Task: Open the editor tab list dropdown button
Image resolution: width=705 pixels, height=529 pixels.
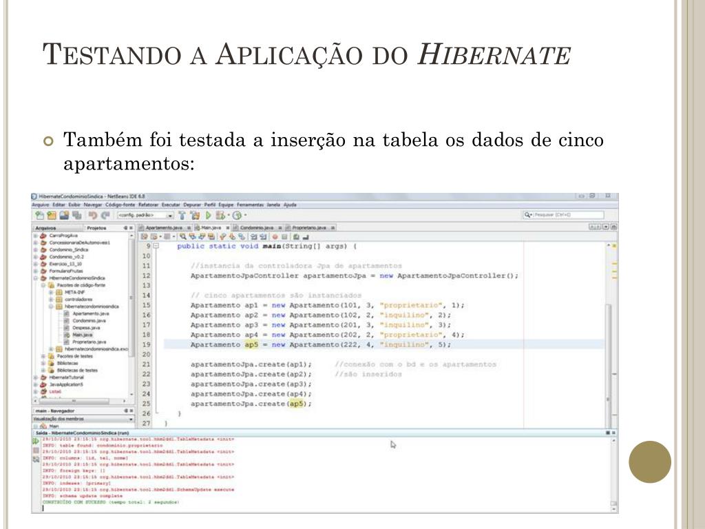Action: click(x=606, y=227)
